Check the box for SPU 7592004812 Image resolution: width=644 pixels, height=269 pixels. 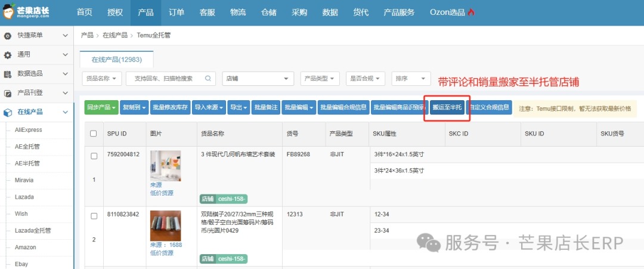click(94, 156)
